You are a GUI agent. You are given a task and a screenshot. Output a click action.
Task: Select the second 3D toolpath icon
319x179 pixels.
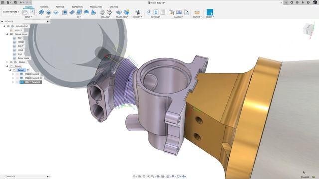(72, 12)
